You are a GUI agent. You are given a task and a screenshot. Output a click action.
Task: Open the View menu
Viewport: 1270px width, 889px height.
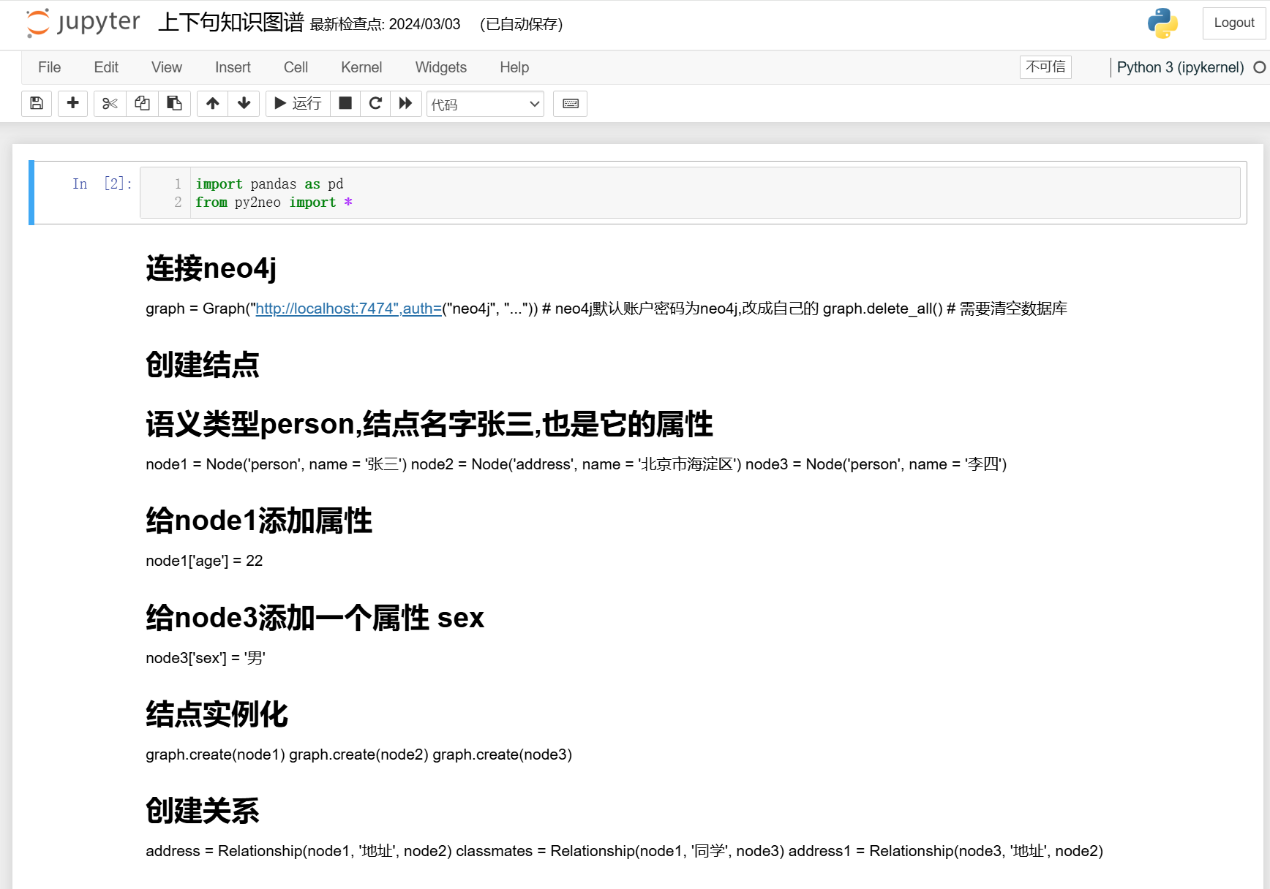(x=167, y=67)
